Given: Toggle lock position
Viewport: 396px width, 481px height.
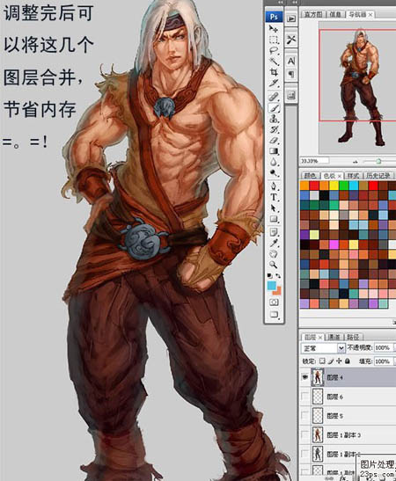Looking at the screenshot, I should point(339,361).
